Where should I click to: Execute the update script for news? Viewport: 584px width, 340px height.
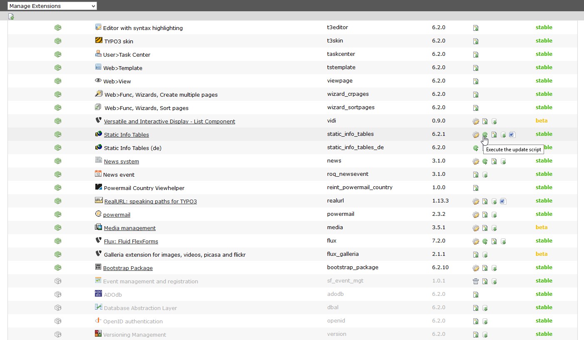pos(485,162)
